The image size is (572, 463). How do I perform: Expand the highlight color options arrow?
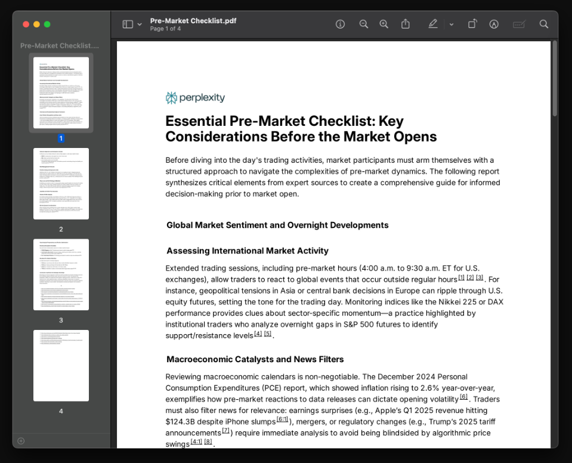coord(452,24)
